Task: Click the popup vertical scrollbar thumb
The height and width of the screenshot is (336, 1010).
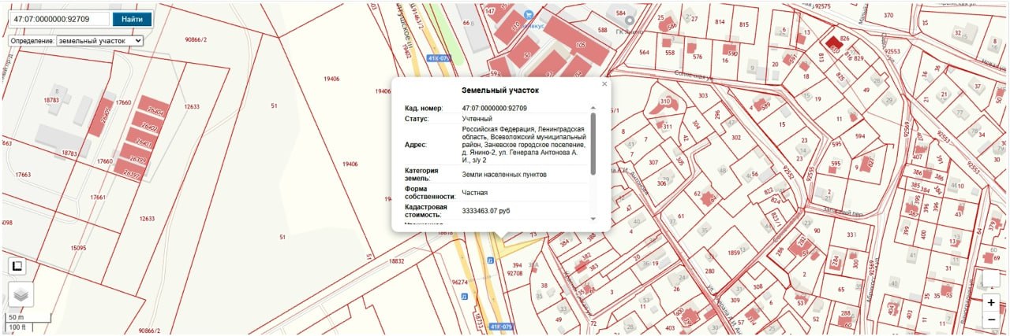Action: click(x=593, y=143)
